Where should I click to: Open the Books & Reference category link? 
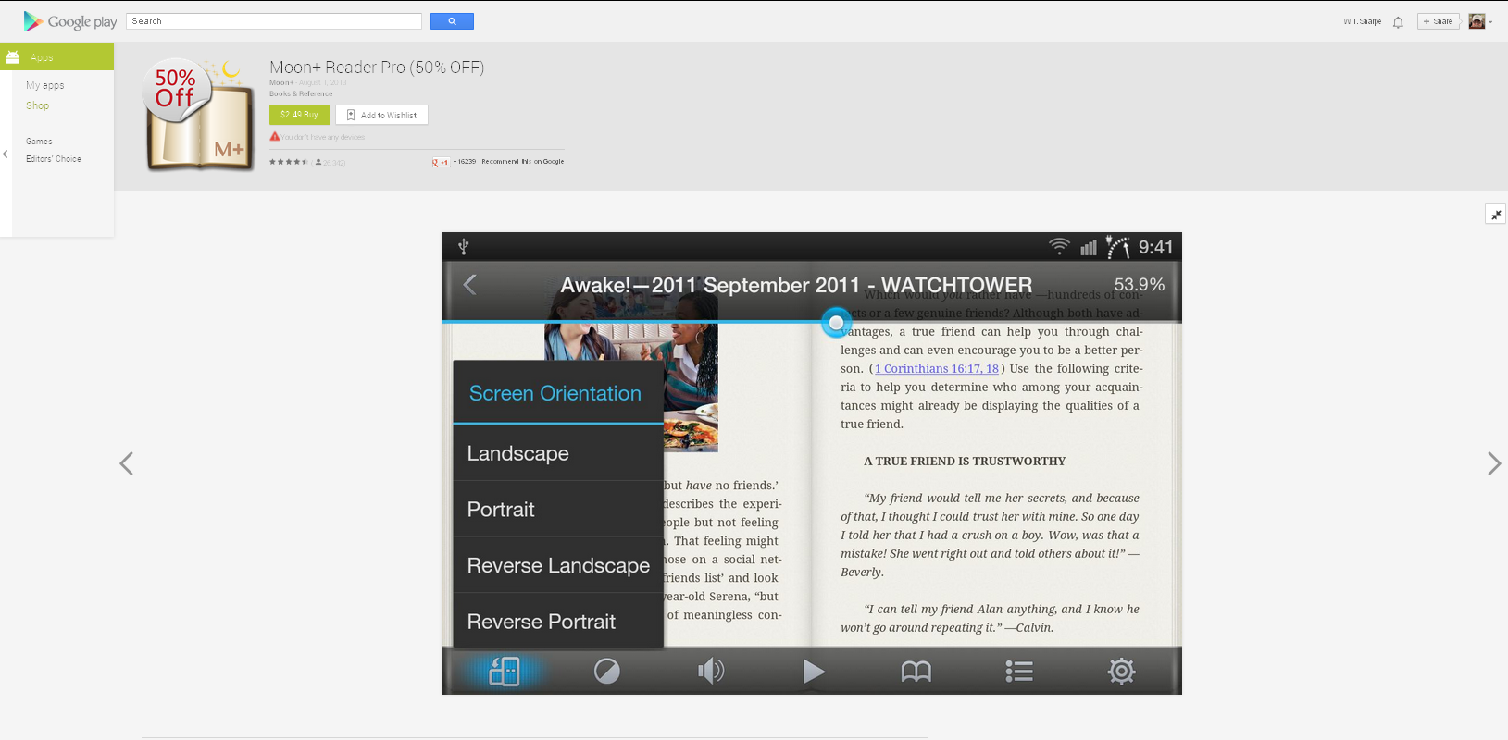(301, 93)
